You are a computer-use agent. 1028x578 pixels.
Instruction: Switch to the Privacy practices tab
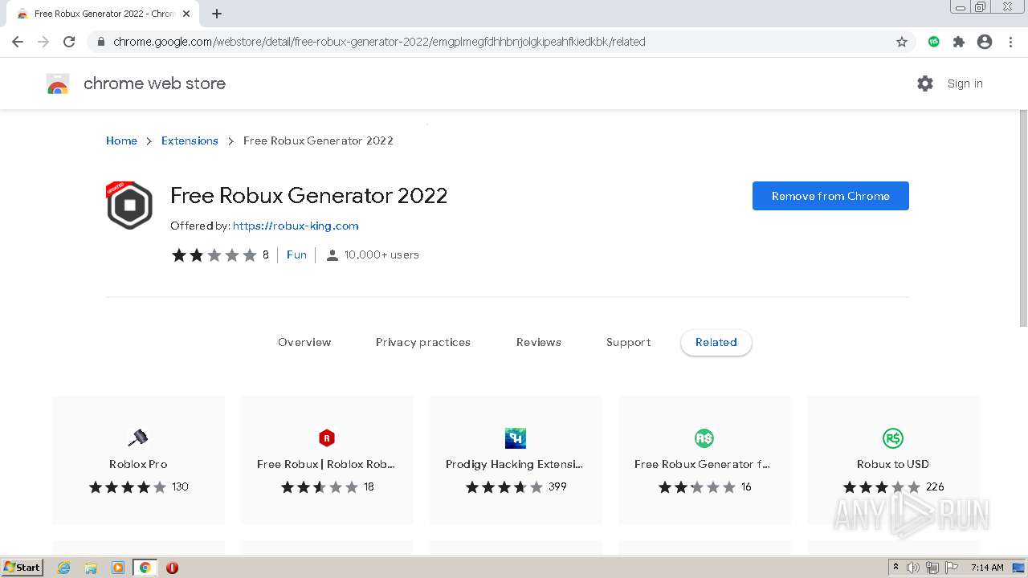tap(423, 342)
